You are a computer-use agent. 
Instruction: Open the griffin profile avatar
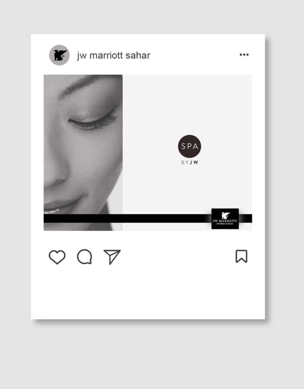[x=59, y=55]
